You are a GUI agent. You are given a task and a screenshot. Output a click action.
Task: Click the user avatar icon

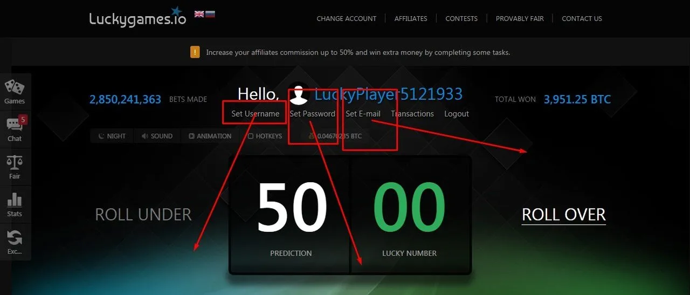coord(298,95)
